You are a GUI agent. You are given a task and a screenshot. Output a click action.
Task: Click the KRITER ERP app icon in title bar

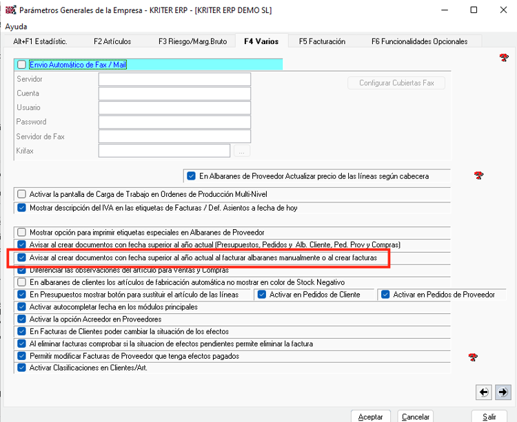click(10, 10)
